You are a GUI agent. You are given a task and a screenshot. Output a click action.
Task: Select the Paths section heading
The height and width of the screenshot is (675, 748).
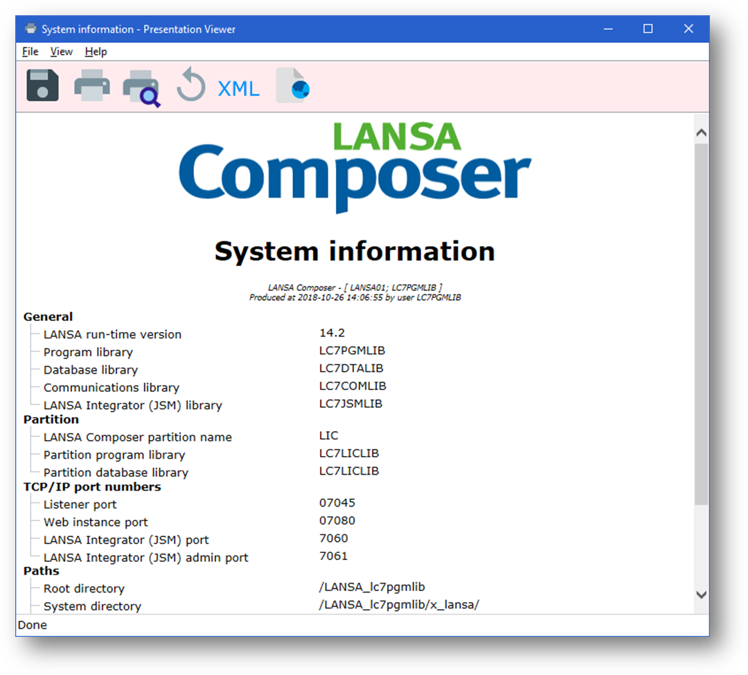(42, 571)
